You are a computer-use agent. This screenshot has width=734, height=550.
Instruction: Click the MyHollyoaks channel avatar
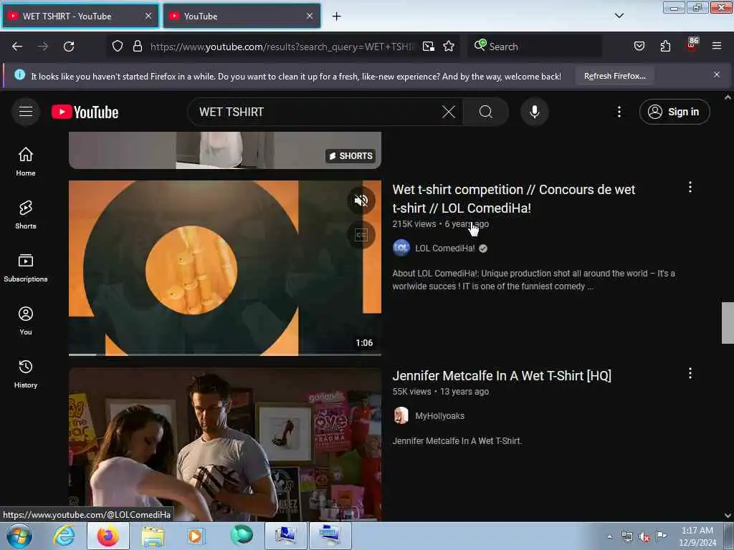tap(401, 415)
